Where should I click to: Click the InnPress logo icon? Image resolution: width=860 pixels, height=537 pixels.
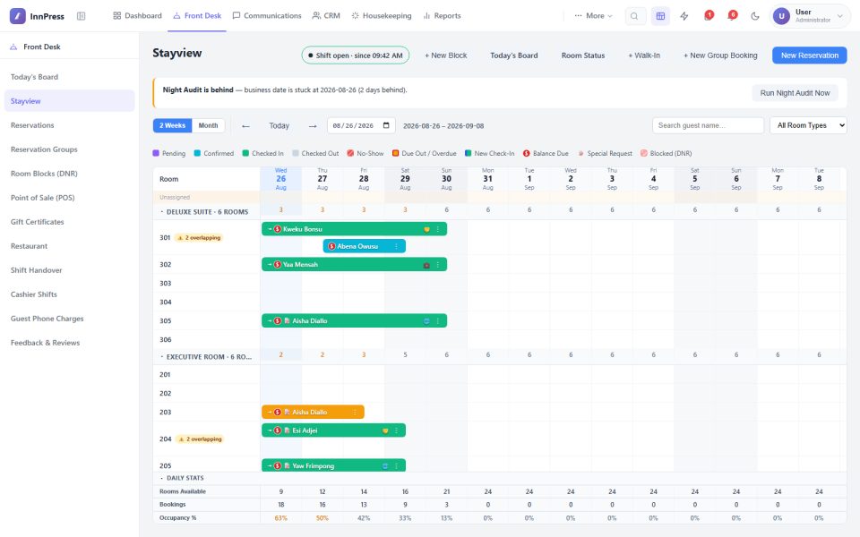(18, 16)
